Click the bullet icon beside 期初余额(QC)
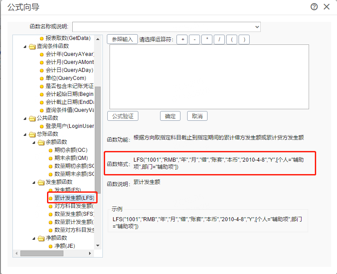The height and width of the screenshot is (274, 337). coord(51,151)
